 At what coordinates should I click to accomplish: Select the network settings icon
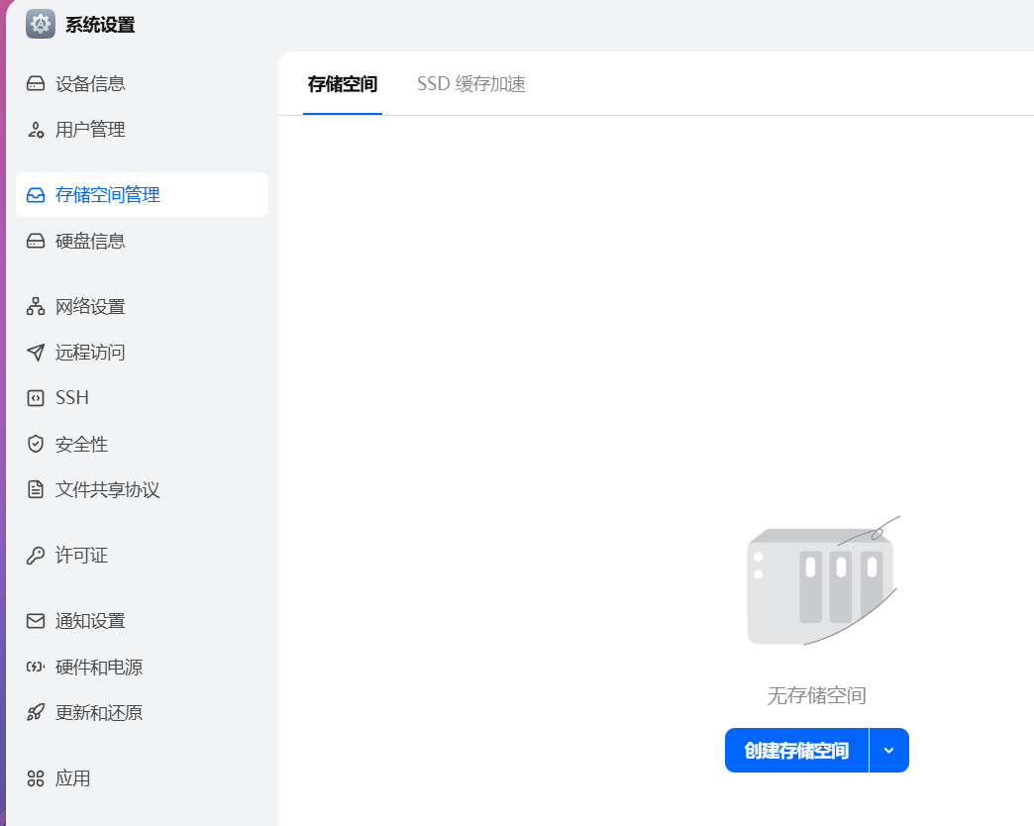coord(34,306)
